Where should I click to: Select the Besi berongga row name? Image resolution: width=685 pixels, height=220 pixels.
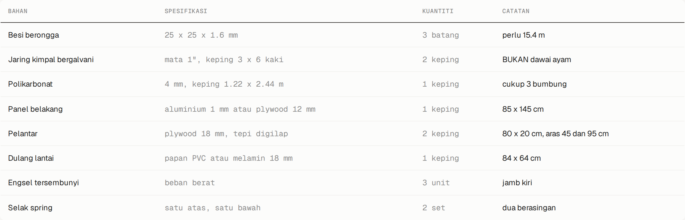coord(33,35)
